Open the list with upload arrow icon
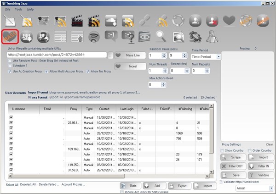Image resolution: width=276 pixels, height=194 pixels. coord(77,37)
